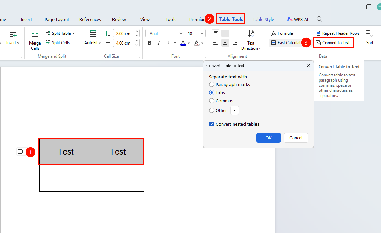Screen dimensions: 381x233
Task: Open the References tab
Action: [90, 20]
